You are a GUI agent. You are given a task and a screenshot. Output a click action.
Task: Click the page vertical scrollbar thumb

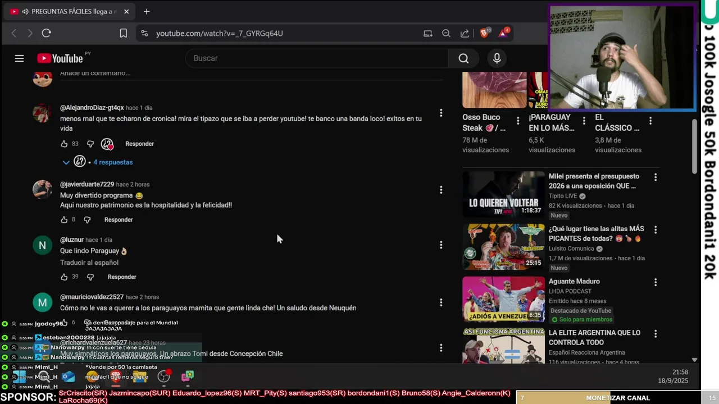pyautogui.click(x=694, y=146)
